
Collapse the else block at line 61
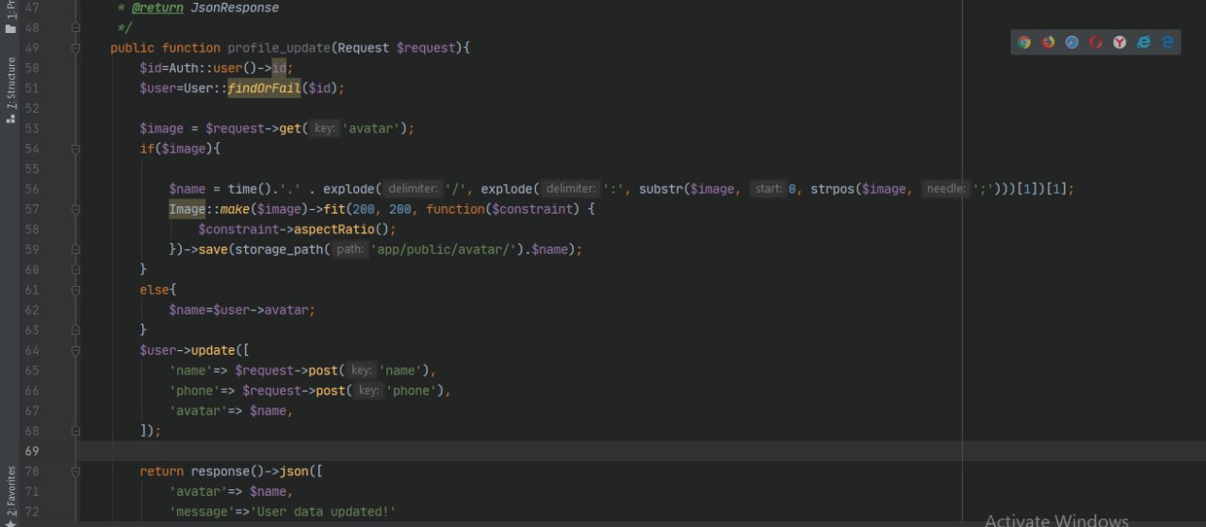pos(75,290)
